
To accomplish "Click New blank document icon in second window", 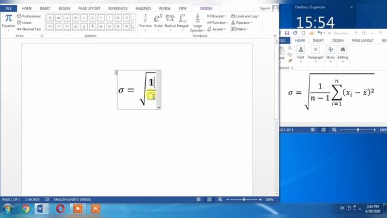I will click(x=304, y=33).
